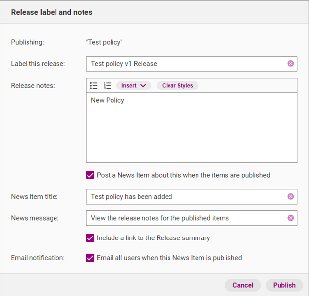
Task: Click the Clear Styles button
Action: coord(177,86)
